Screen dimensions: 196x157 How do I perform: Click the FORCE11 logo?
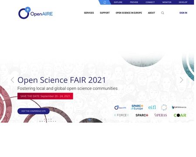(122, 115)
